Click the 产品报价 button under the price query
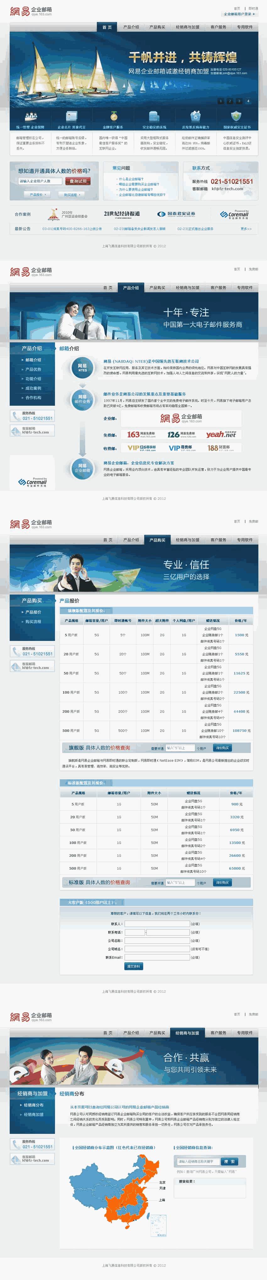The image size is (267, 1280). tap(38, 195)
